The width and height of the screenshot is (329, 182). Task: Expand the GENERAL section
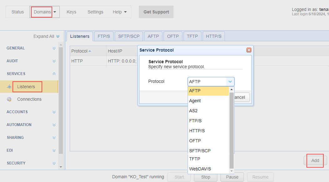[x=54, y=48]
